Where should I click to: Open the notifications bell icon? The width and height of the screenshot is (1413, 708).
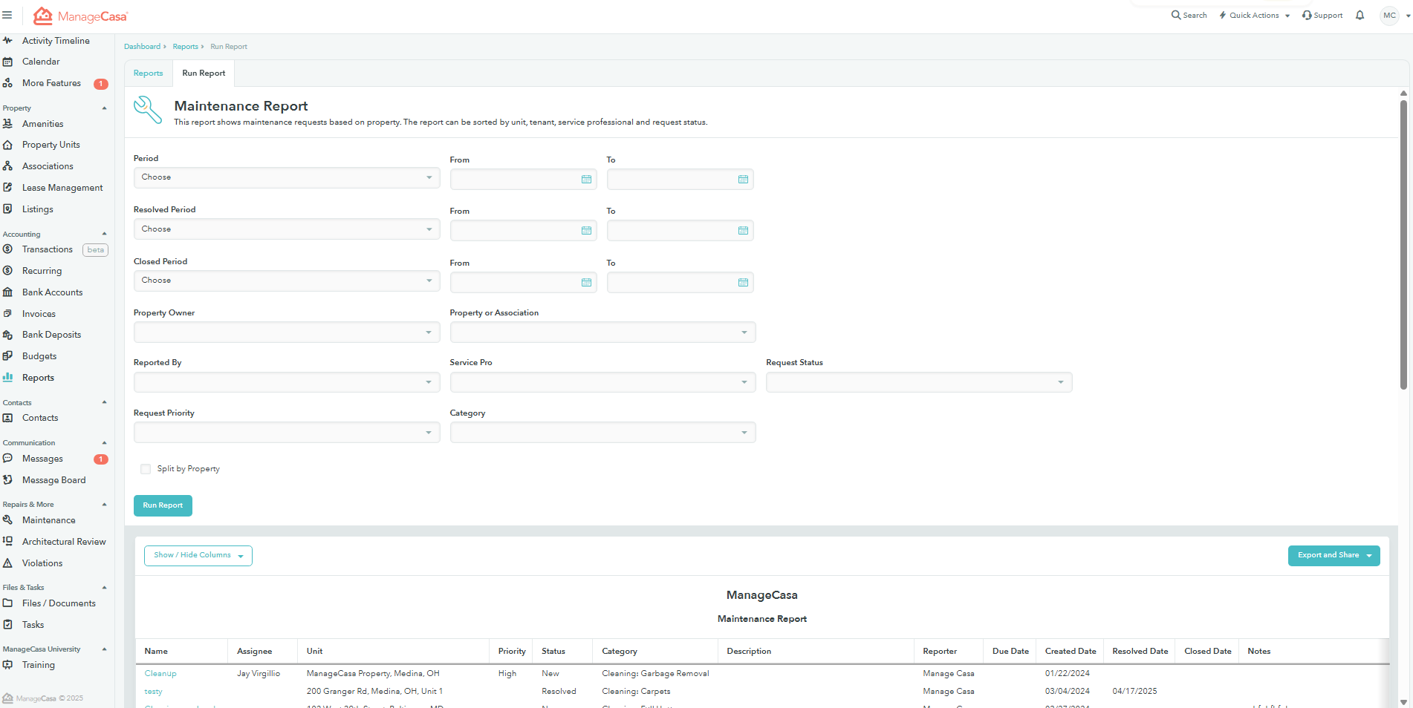(1360, 15)
